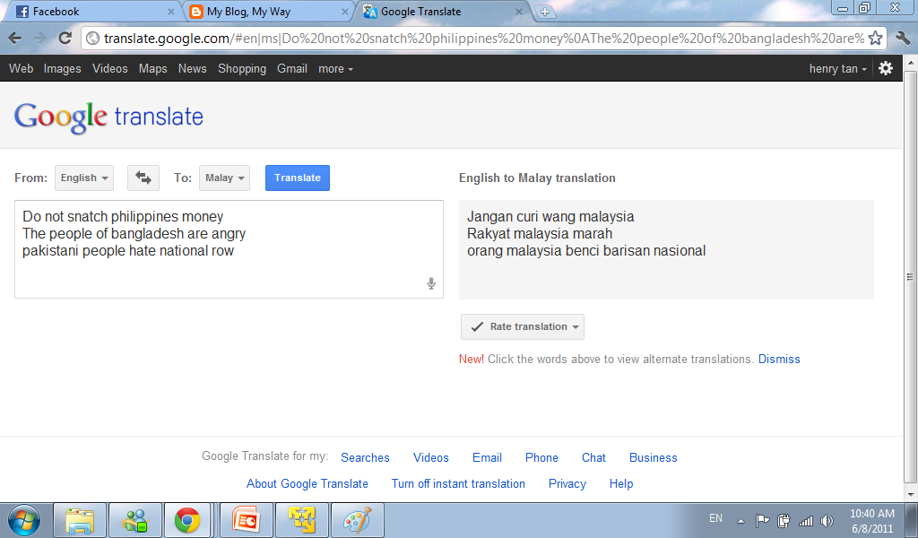Open Web in the Google bar

click(22, 68)
